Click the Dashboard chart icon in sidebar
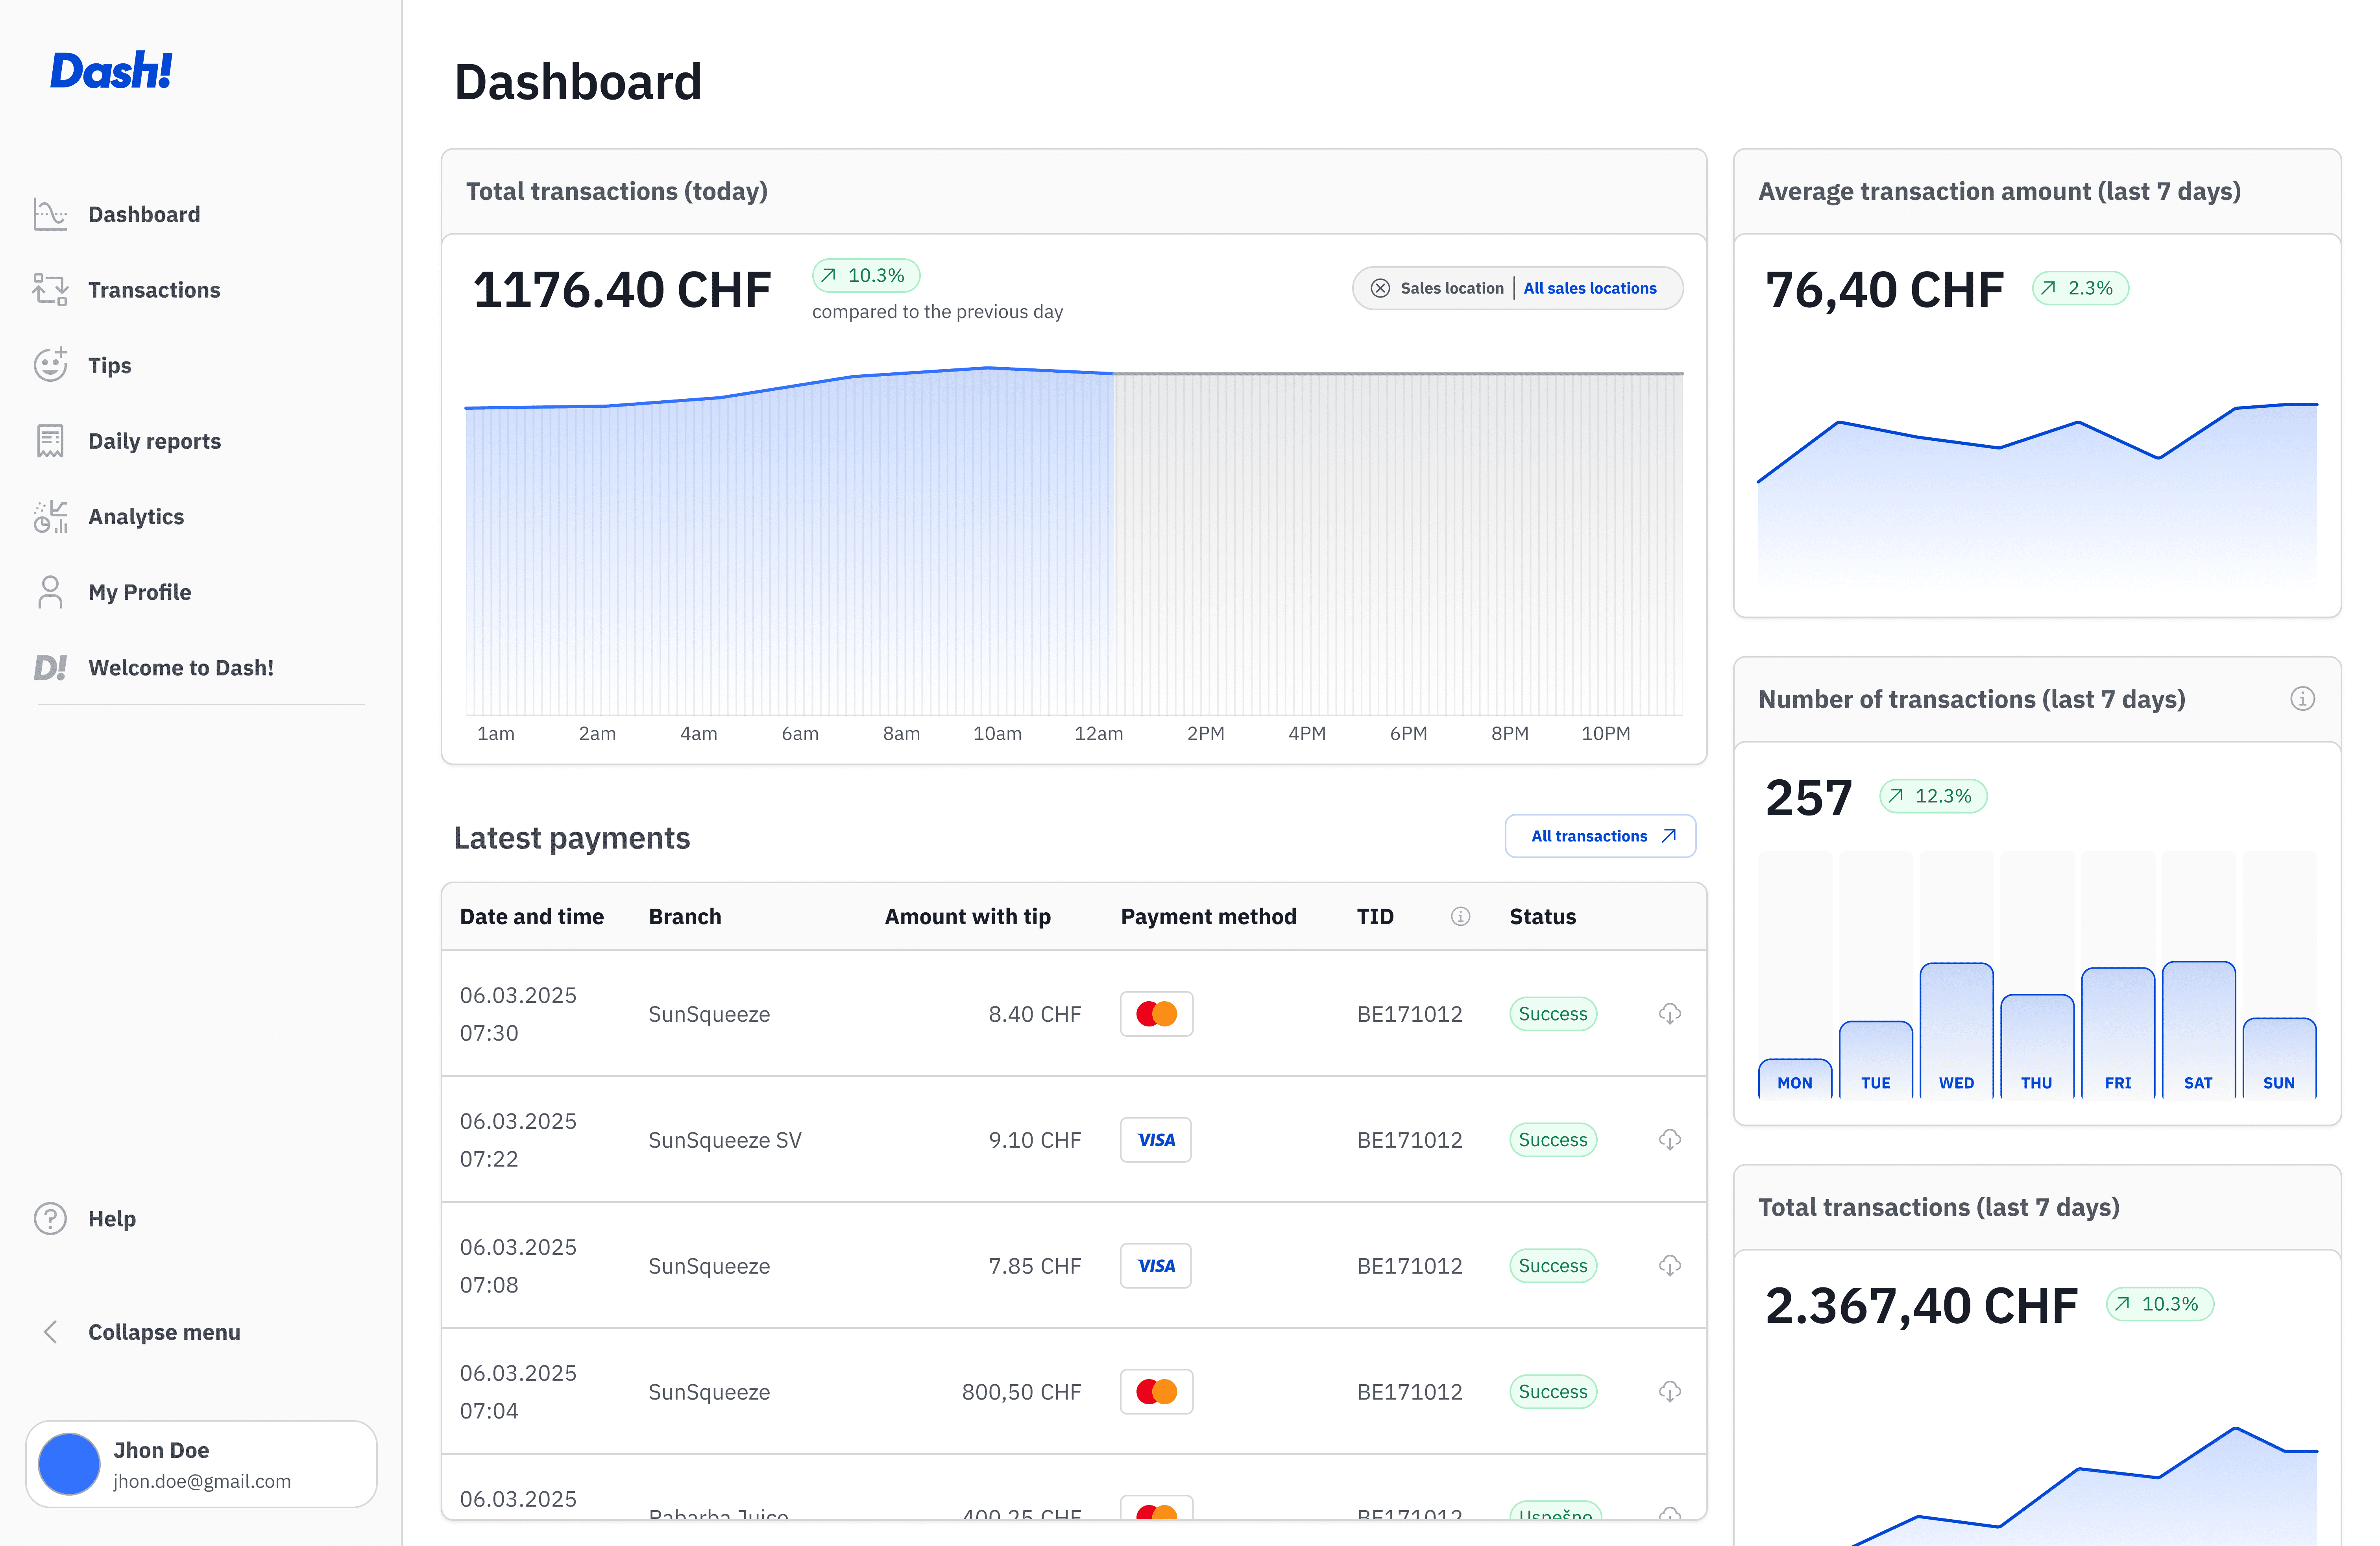This screenshot has height=1546, width=2380. [50, 214]
